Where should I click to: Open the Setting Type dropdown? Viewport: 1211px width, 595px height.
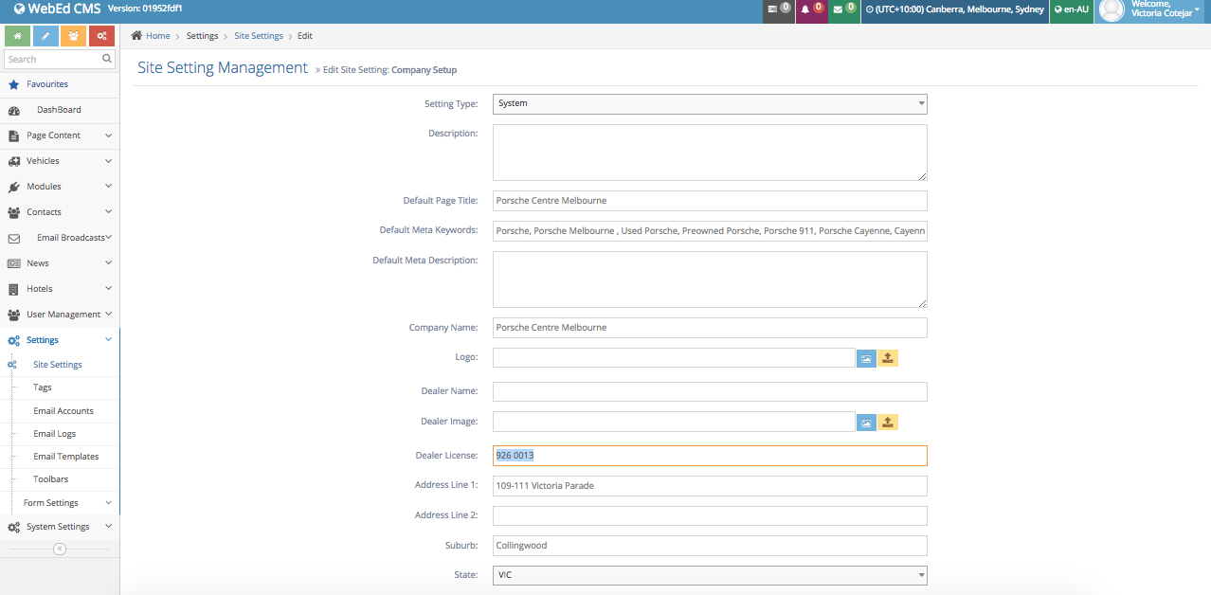[709, 103]
